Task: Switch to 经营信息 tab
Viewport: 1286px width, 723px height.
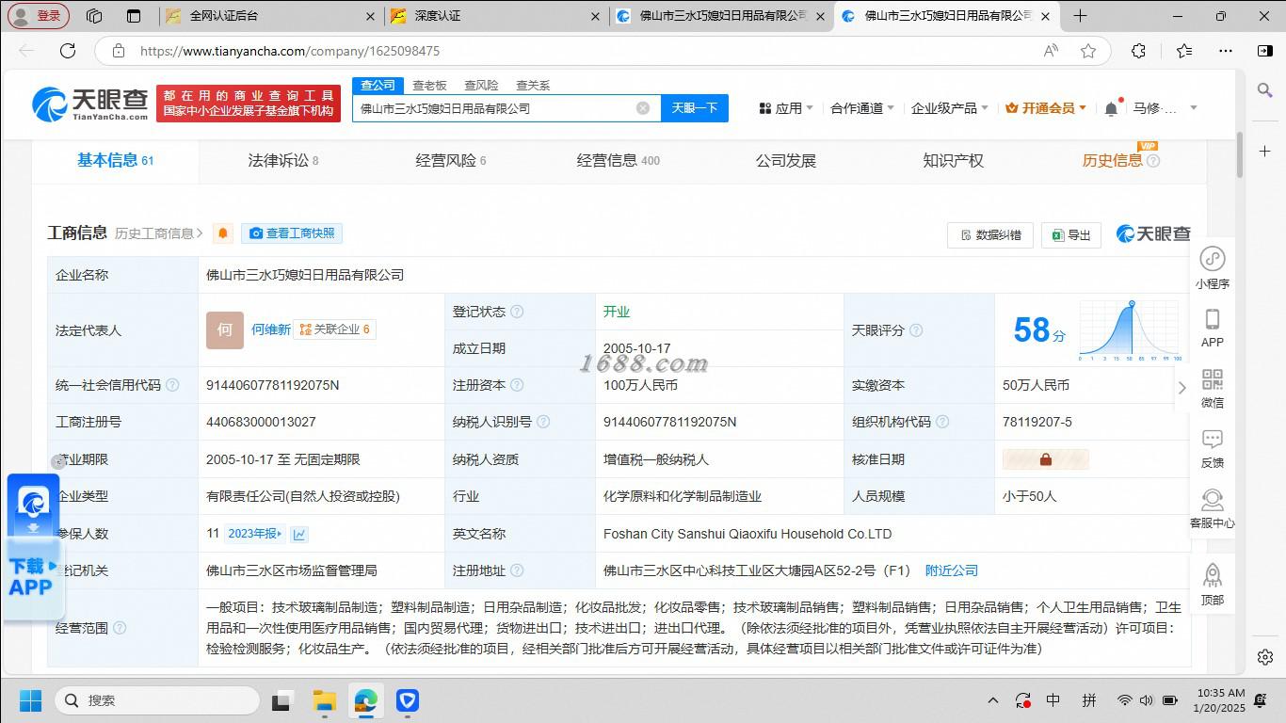Action: (x=619, y=161)
